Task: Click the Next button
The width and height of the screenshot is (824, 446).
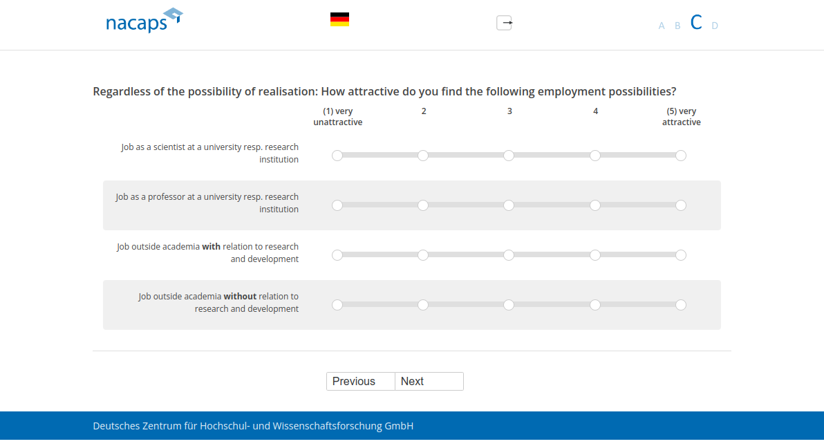Action: (x=429, y=382)
